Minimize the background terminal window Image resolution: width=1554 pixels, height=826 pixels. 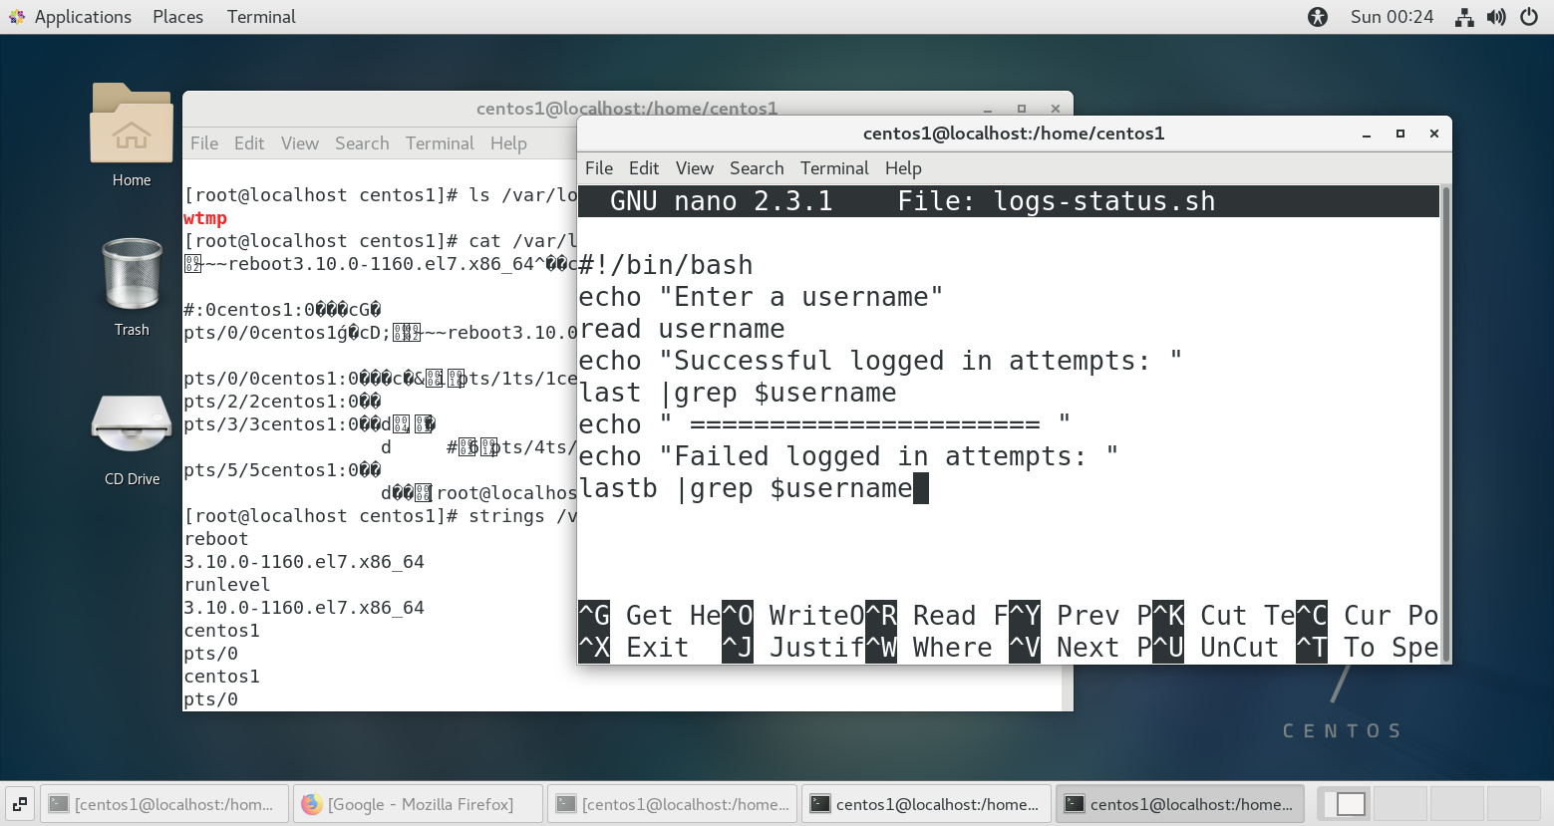pyautogui.click(x=988, y=109)
